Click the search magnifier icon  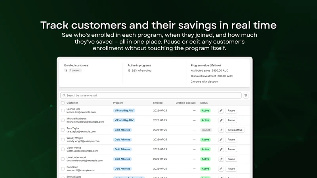tap(64, 95)
